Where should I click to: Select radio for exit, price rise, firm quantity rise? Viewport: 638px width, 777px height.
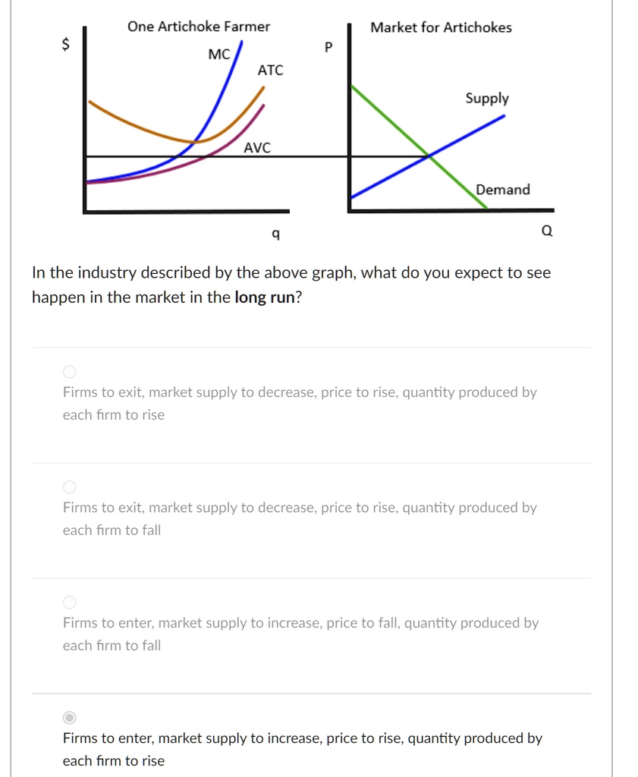pos(69,372)
